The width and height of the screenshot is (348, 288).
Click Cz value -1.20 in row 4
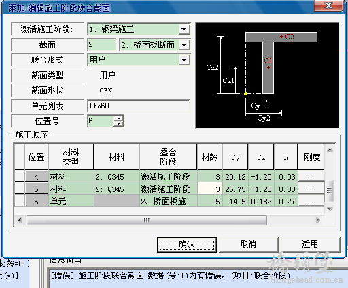(x=261, y=176)
